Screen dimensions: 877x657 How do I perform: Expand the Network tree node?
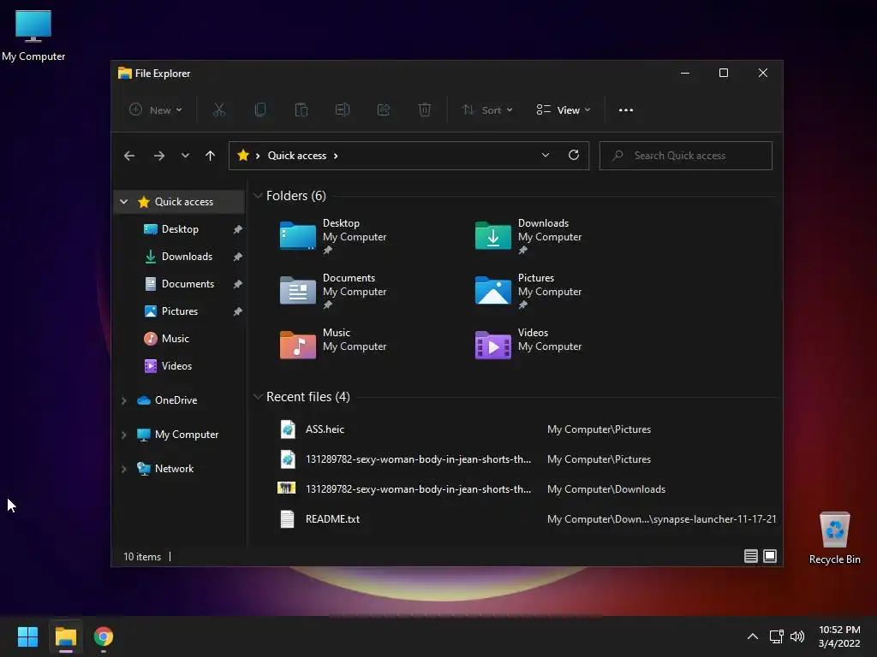point(124,469)
